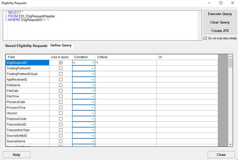
Task: Select the Define Query tab
Action: pos(61,45)
